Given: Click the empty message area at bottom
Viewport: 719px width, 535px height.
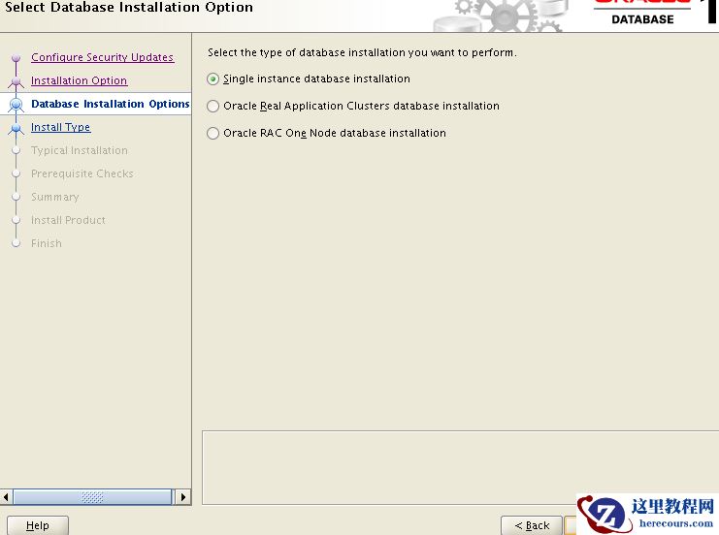Looking at the screenshot, I should click(460, 468).
